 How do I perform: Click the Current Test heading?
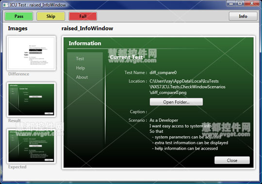point(126,57)
